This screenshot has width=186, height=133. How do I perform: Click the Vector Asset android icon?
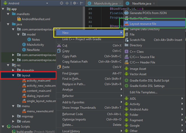tap(126, 74)
